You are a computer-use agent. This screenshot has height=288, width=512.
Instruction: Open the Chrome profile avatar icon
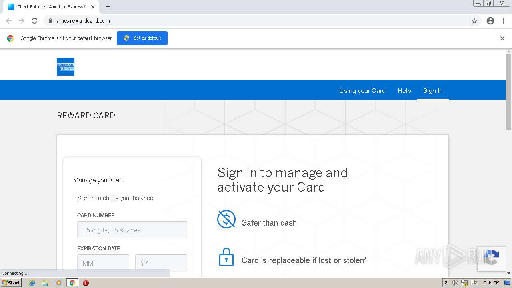pyautogui.click(x=490, y=21)
